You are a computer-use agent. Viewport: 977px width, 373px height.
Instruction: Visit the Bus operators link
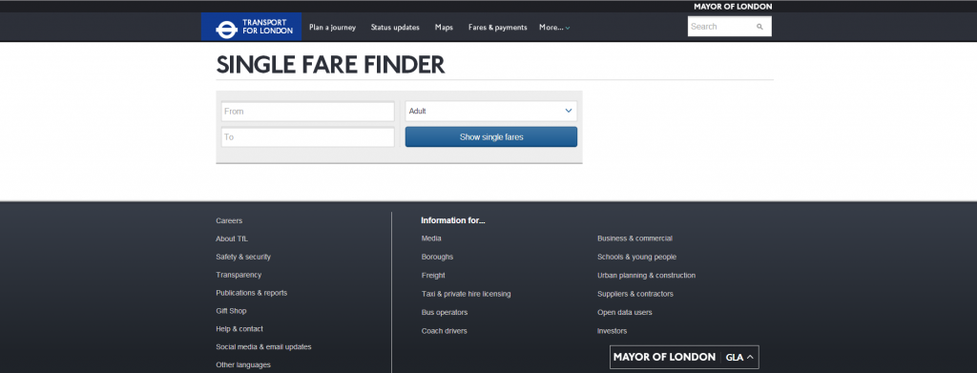click(445, 312)
